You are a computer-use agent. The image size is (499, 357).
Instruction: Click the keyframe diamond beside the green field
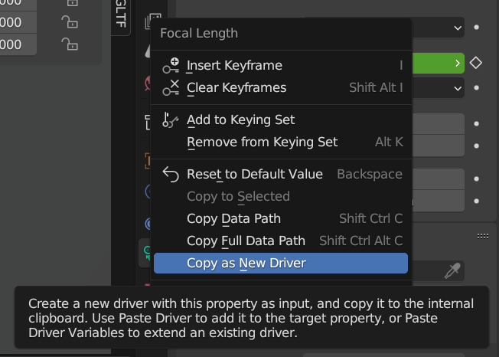click(476, 63)
